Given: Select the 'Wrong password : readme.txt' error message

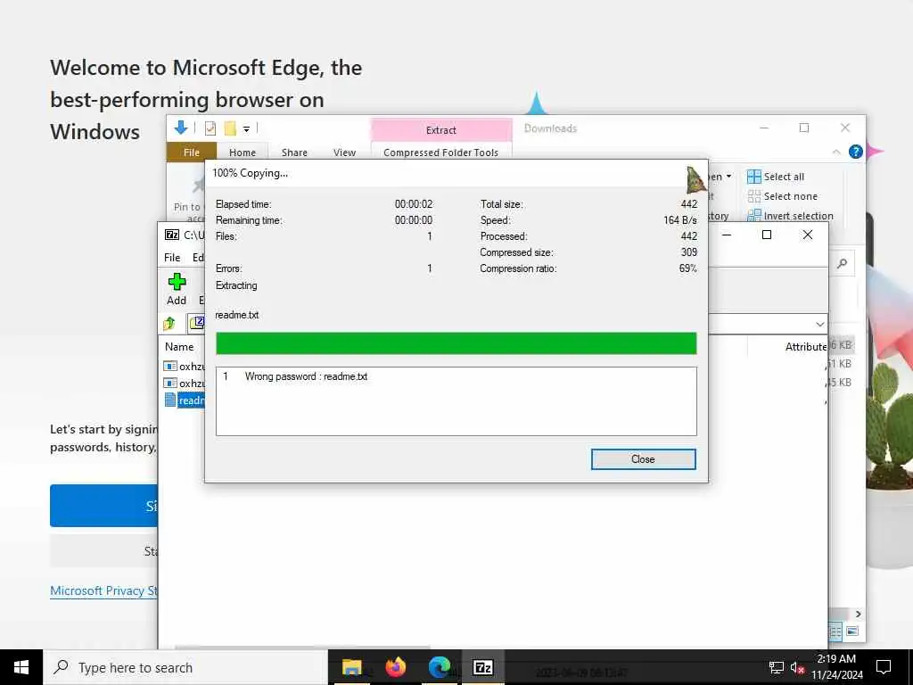Looking at the screenshot, I should coord(306,376).
